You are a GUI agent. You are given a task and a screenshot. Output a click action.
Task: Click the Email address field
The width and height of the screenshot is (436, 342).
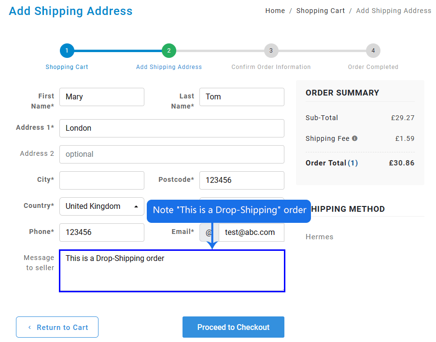(x=251, y=233)
